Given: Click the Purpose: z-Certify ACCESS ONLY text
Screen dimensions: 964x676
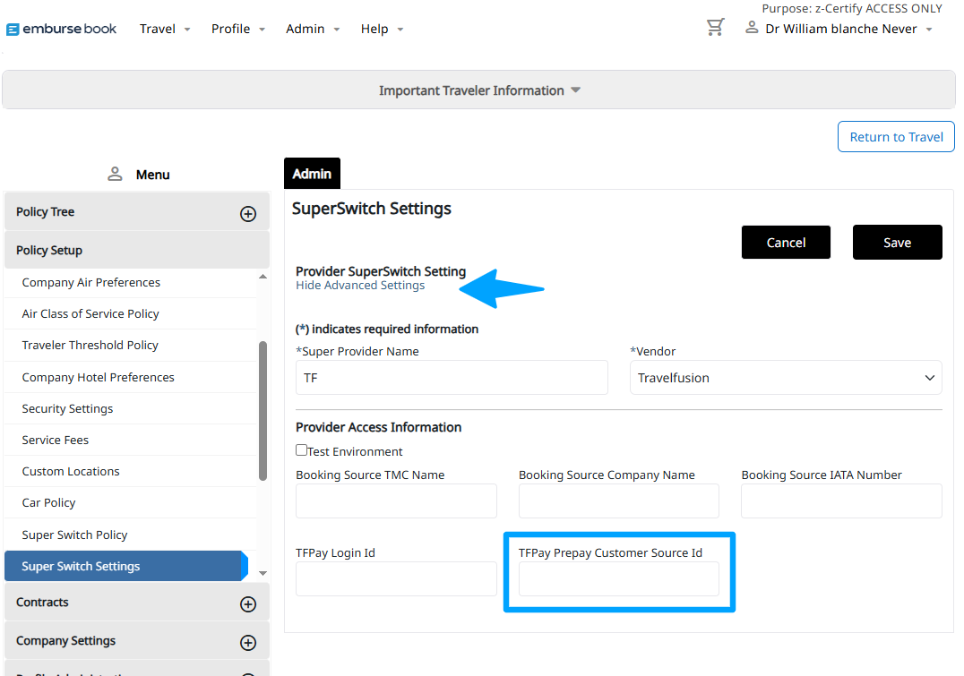Looking at the screenshot, I should coord(851,8).
